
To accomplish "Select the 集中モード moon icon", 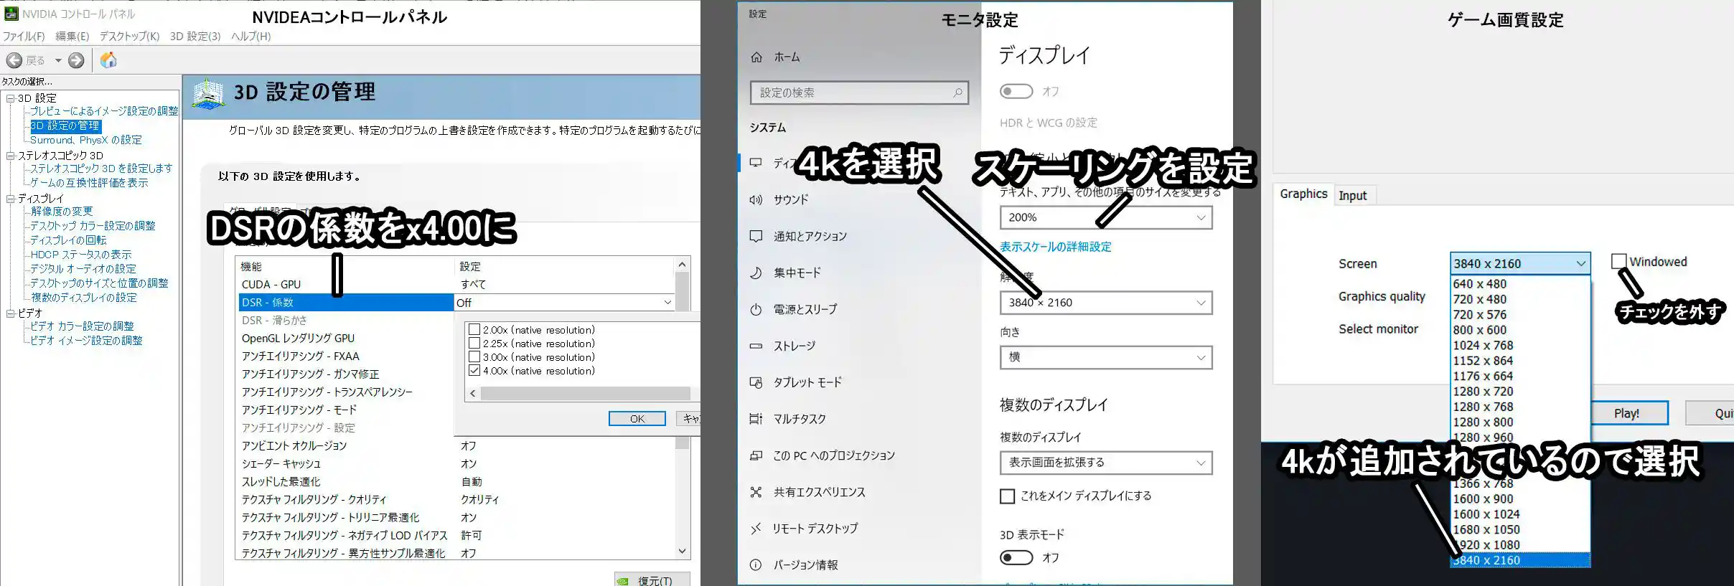I will click(x=756, y=273).
